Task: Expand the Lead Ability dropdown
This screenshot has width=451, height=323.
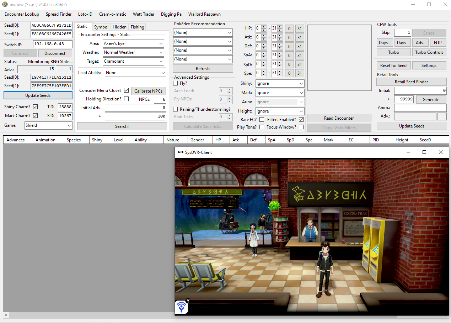Action: pyautogui.click(x=135, y=73)
